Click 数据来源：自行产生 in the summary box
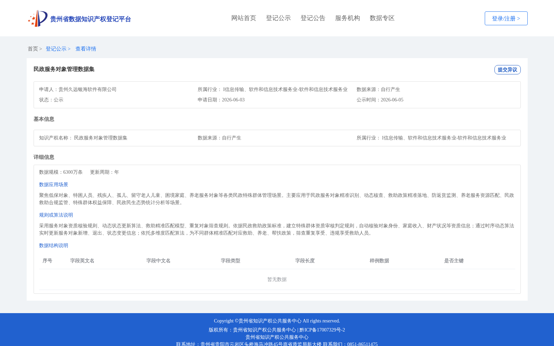This screenshot has width=554, height=346. click(378, 89)
